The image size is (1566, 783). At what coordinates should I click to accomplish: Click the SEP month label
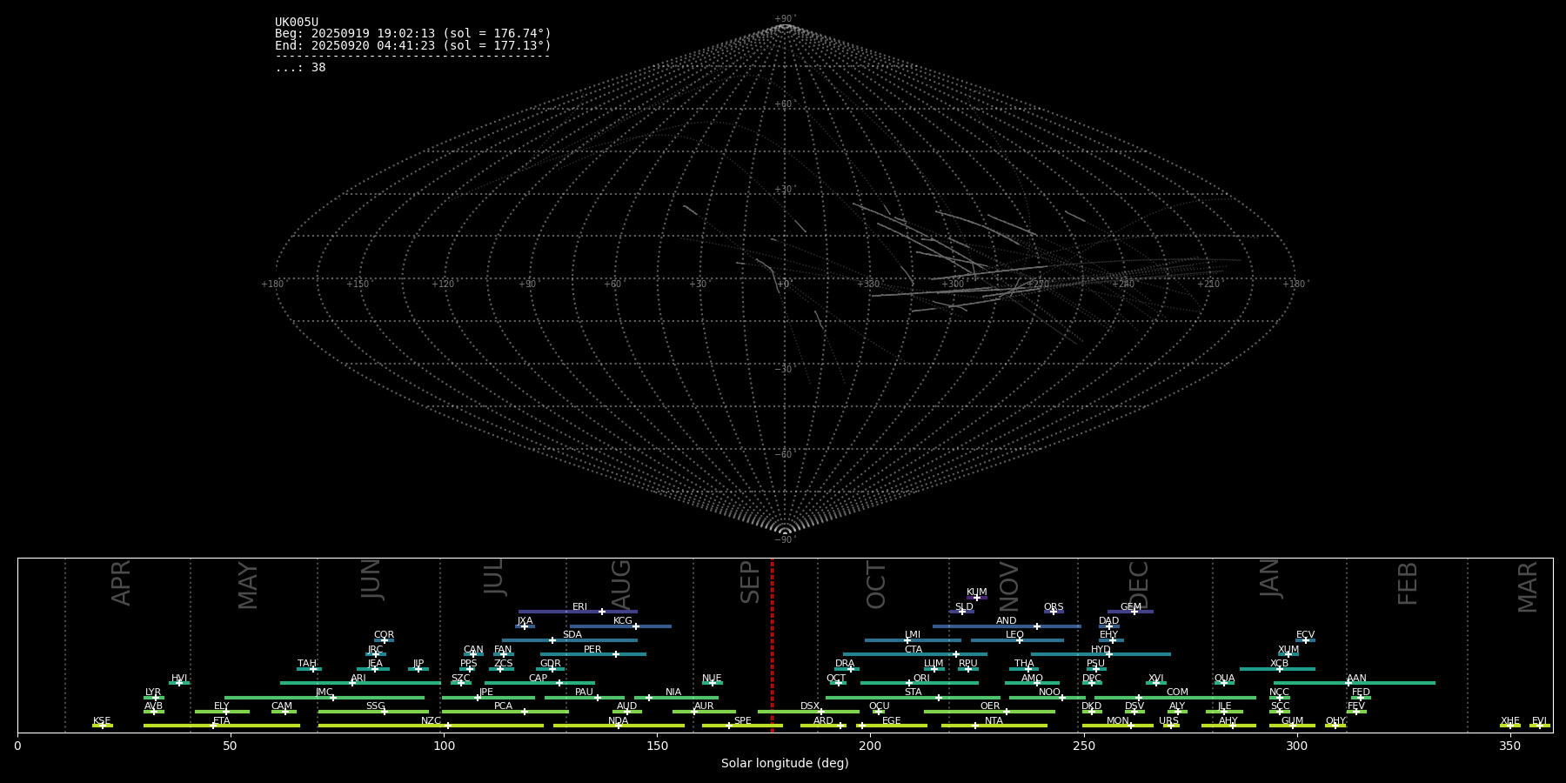click(x=750, y=582)
